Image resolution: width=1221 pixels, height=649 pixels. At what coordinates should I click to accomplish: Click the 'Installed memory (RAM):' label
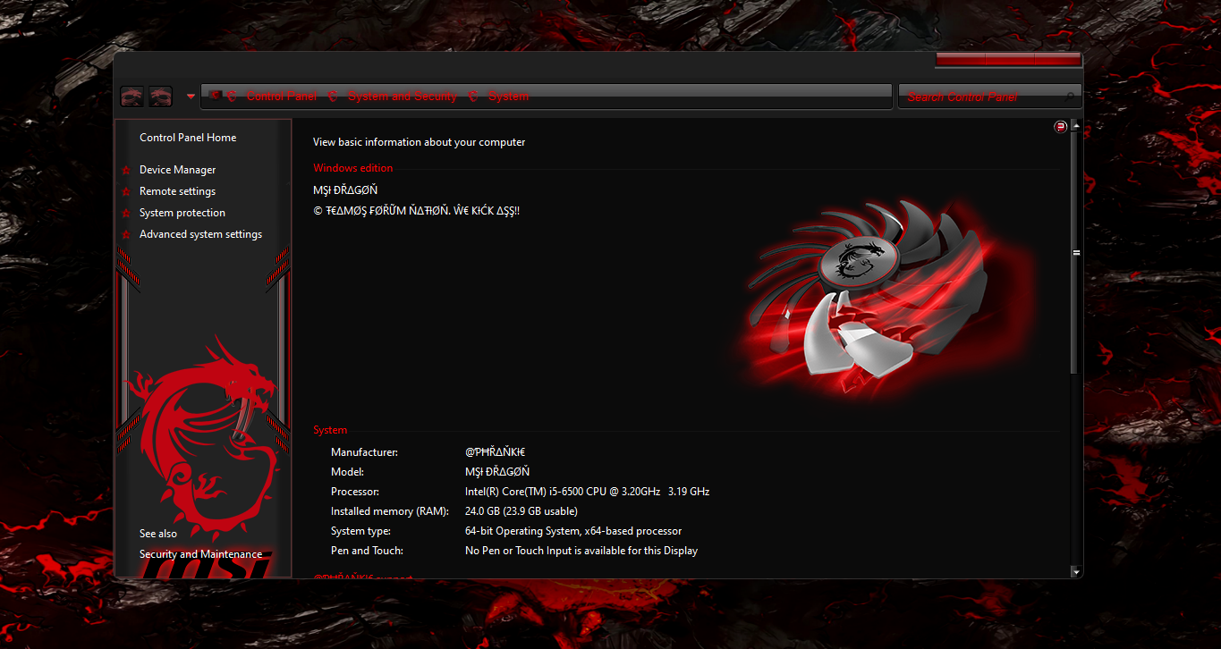[x=390, y=511]
